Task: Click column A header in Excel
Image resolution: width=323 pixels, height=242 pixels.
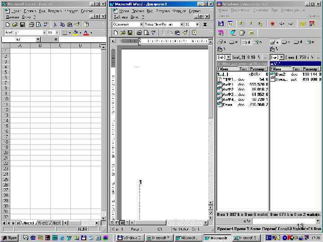Action: point(20,45)
